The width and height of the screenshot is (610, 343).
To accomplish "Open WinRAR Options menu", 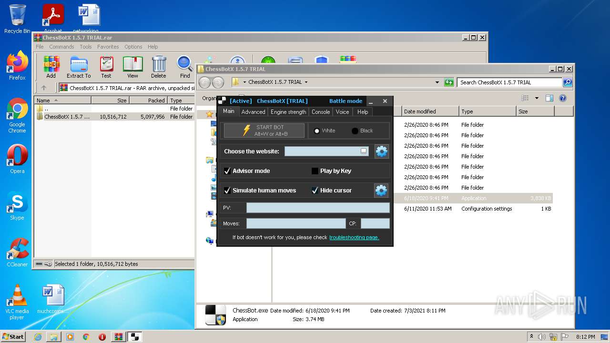I will pos(133,47).
